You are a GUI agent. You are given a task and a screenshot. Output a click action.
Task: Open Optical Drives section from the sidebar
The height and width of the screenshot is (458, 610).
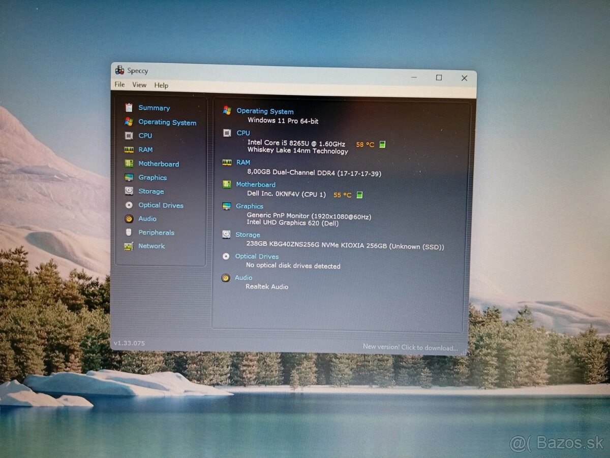pos(161,205)
